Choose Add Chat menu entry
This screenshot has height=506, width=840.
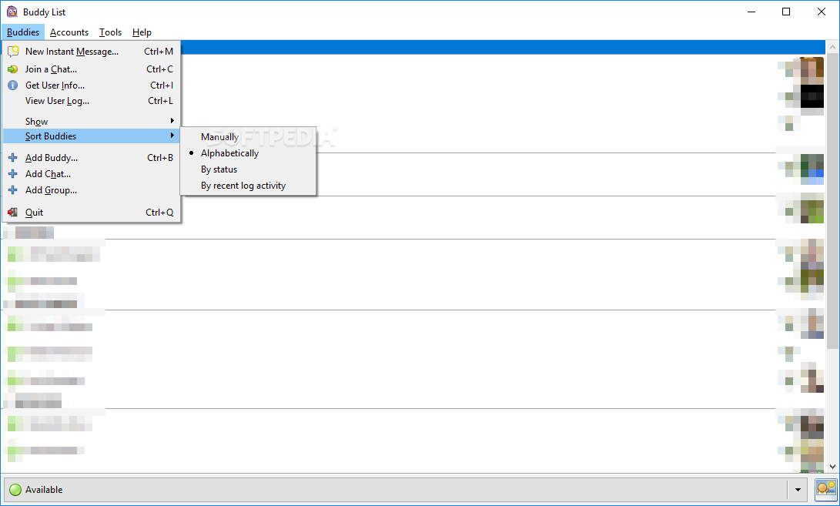[91, 173]
